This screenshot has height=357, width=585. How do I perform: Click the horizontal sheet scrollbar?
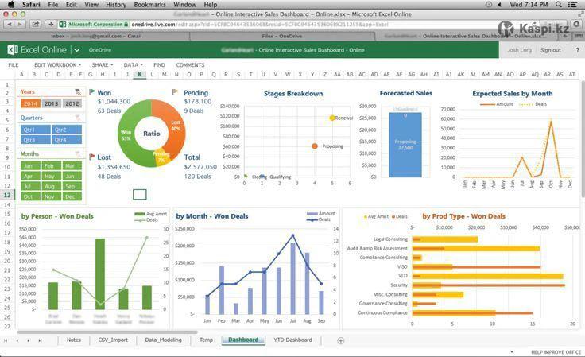point(107,332)
